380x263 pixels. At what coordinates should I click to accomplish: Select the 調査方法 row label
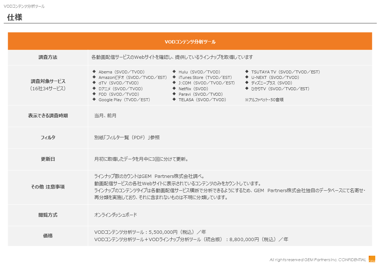point(48,57)
